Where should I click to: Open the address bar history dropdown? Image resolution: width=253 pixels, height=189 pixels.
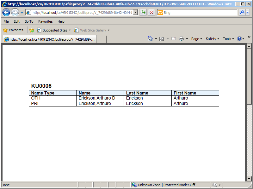136,12
